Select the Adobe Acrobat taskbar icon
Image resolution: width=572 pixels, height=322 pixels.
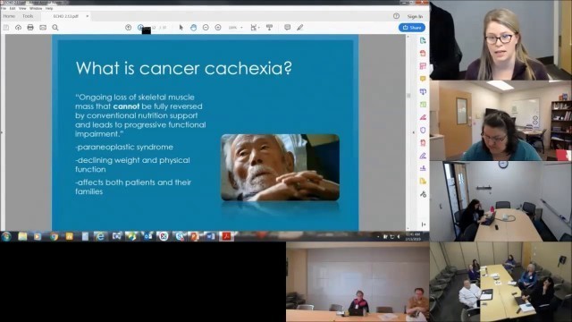[226, 236]
